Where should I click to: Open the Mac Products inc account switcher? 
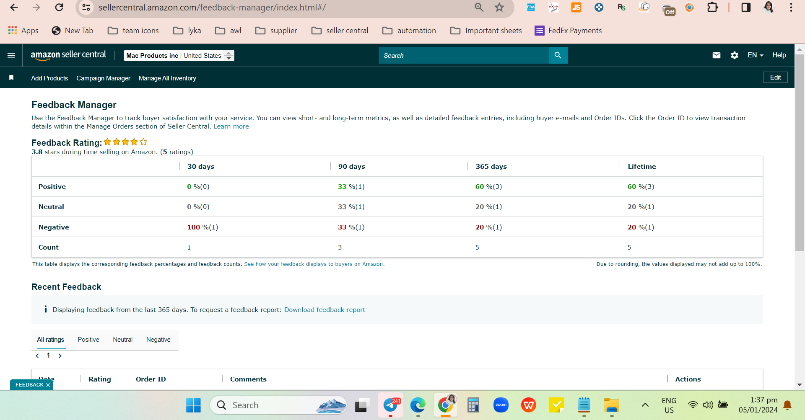[x=179, y=55]
